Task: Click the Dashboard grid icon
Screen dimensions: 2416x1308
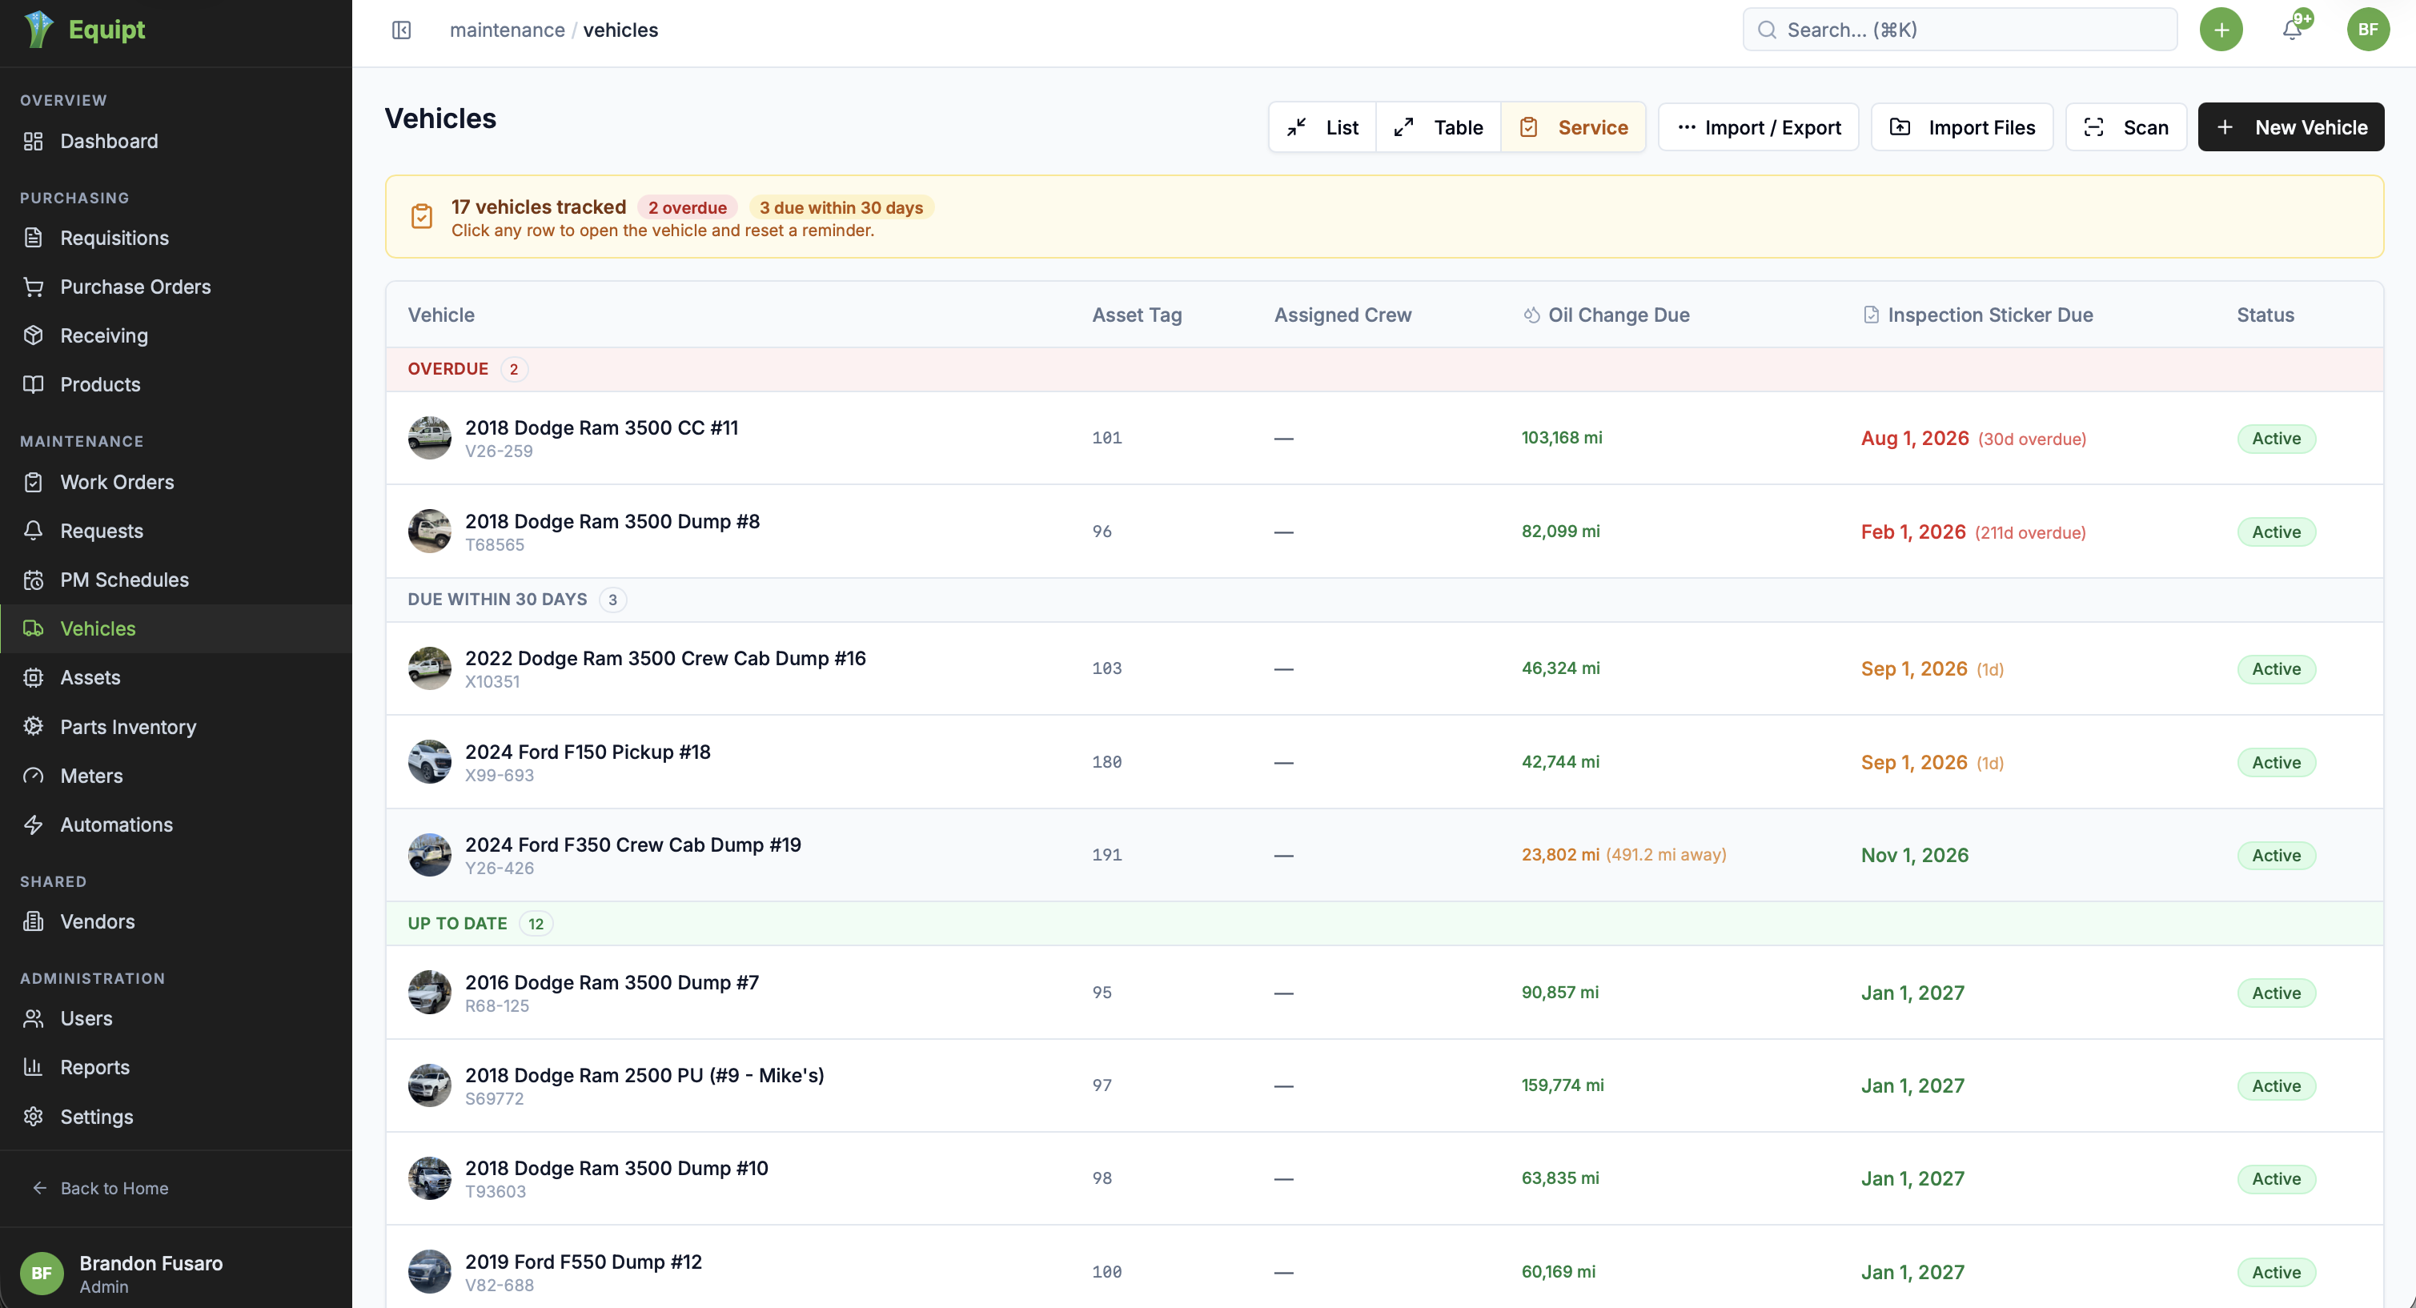Action: pos(34,142)
